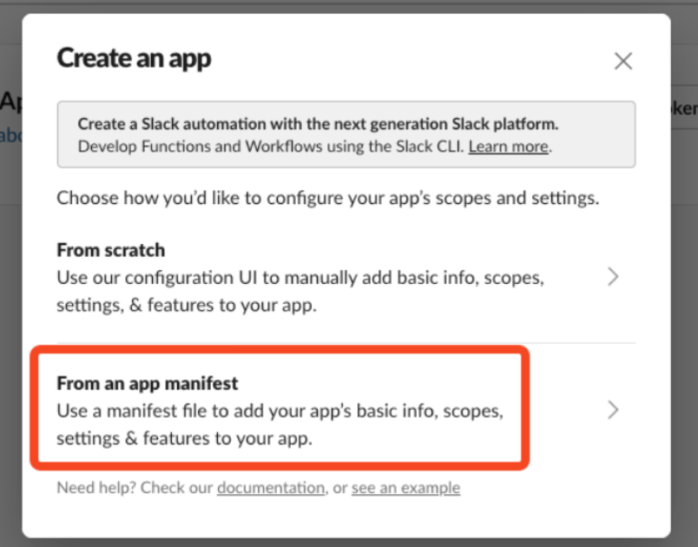This screenshot has height=547, width=698.
Task: Open the Learn more link in banner
Action: 508,147
